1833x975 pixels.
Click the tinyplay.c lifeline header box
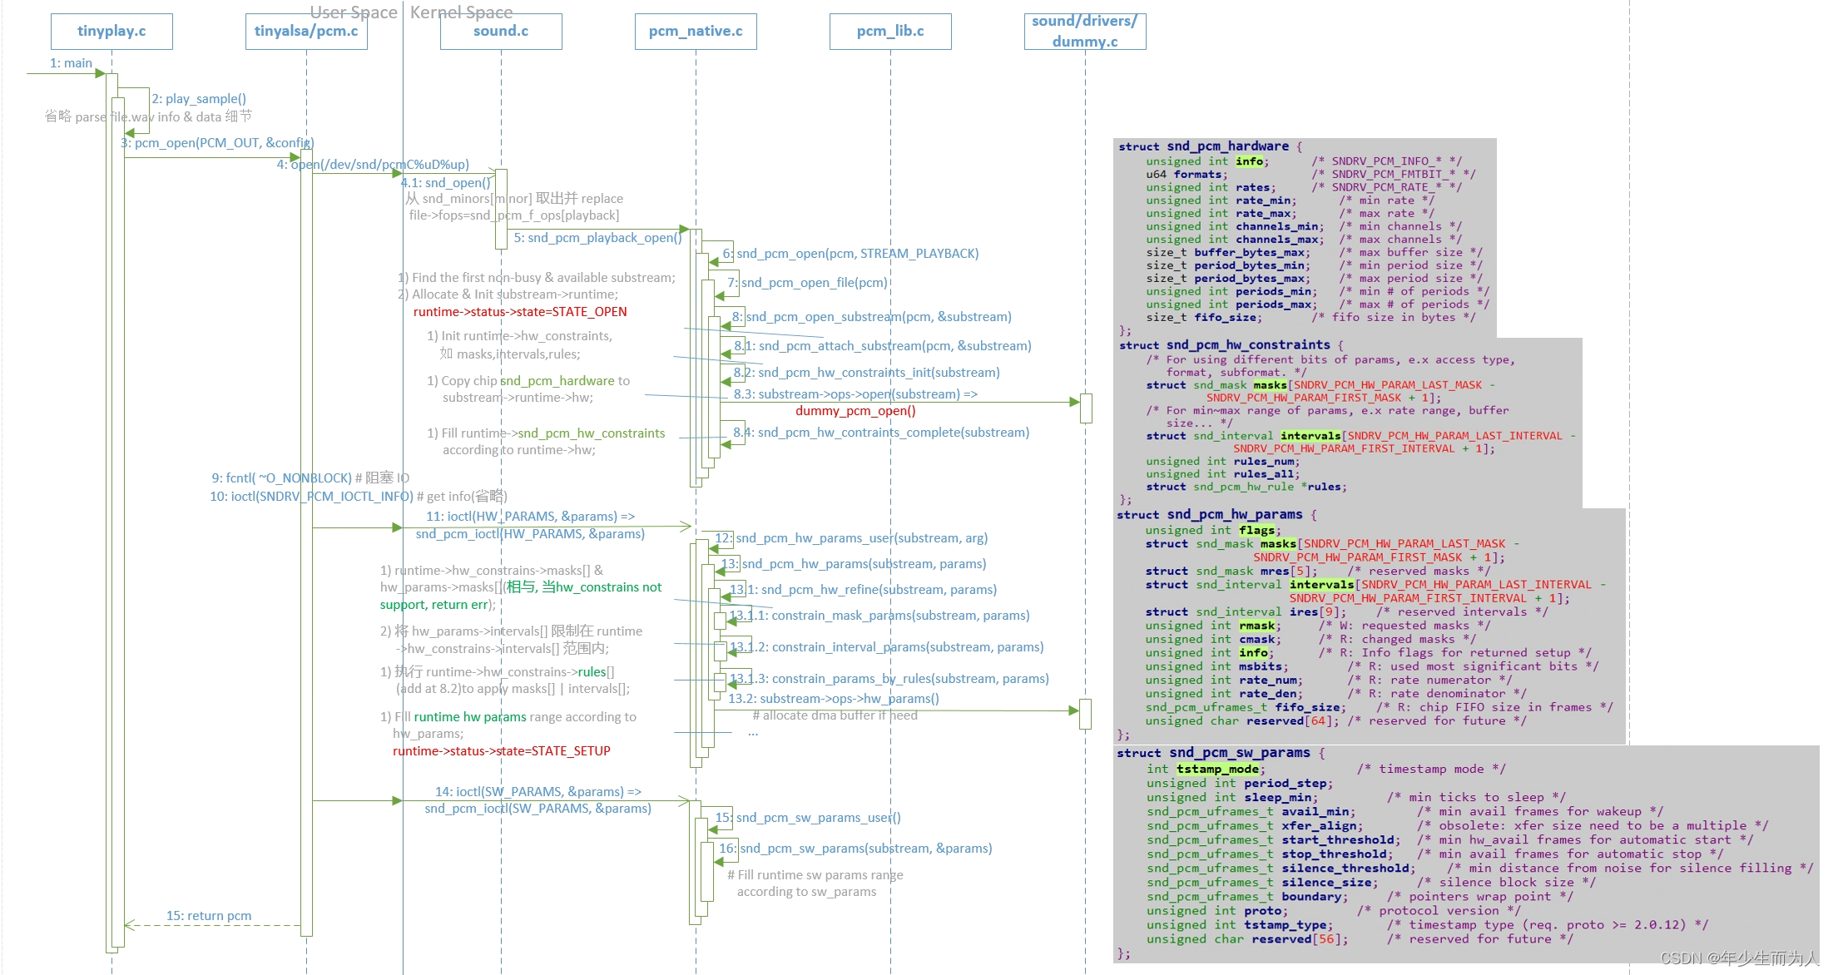tap(111, 32)
